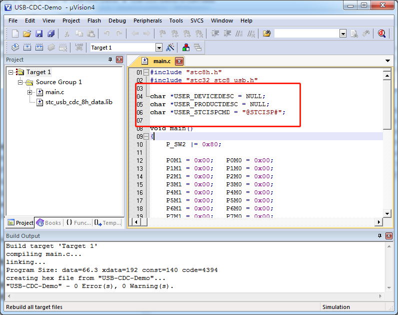Collapse the main function fold at line 09
The image size is (398, 315).
pos(146,137)
